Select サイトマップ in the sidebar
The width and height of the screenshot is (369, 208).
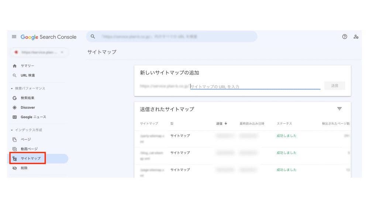click(x=30, y=158)
